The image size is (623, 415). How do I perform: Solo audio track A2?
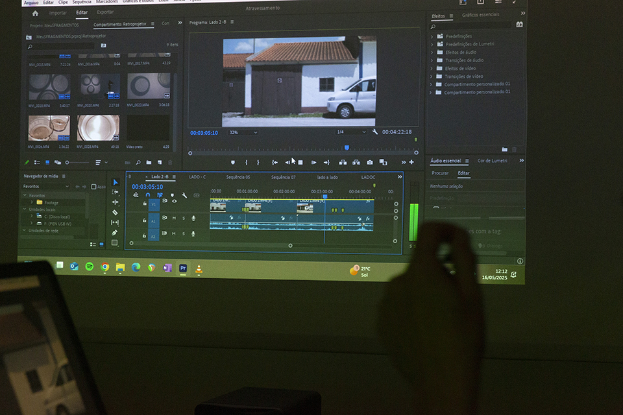click(x=183, y=233)
